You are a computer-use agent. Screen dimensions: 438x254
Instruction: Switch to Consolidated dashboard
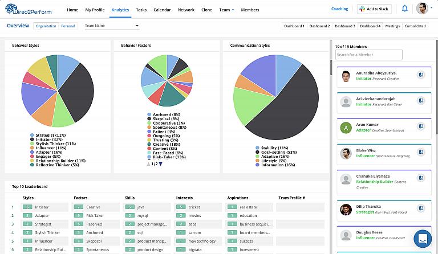click(415, 26)
